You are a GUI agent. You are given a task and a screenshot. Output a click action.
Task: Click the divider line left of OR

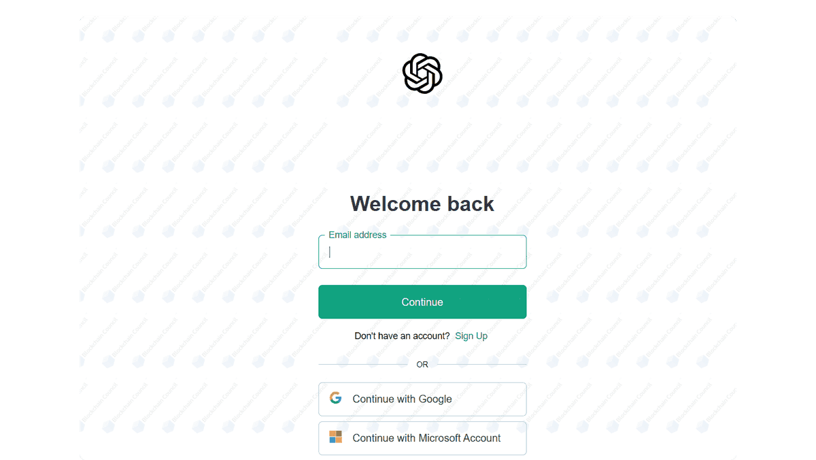point(363,365)
